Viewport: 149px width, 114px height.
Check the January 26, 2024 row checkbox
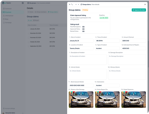(x=29, y=29)
